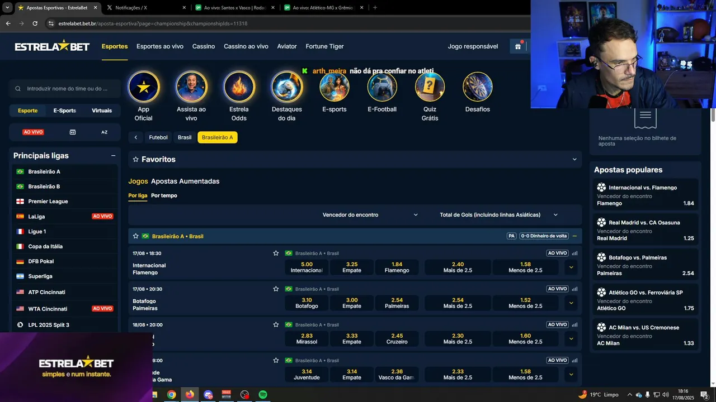This screenshot has height=402, width=716.
Task: Open the Fortune Tiger menu item
Action: click(x=324, y=46)
